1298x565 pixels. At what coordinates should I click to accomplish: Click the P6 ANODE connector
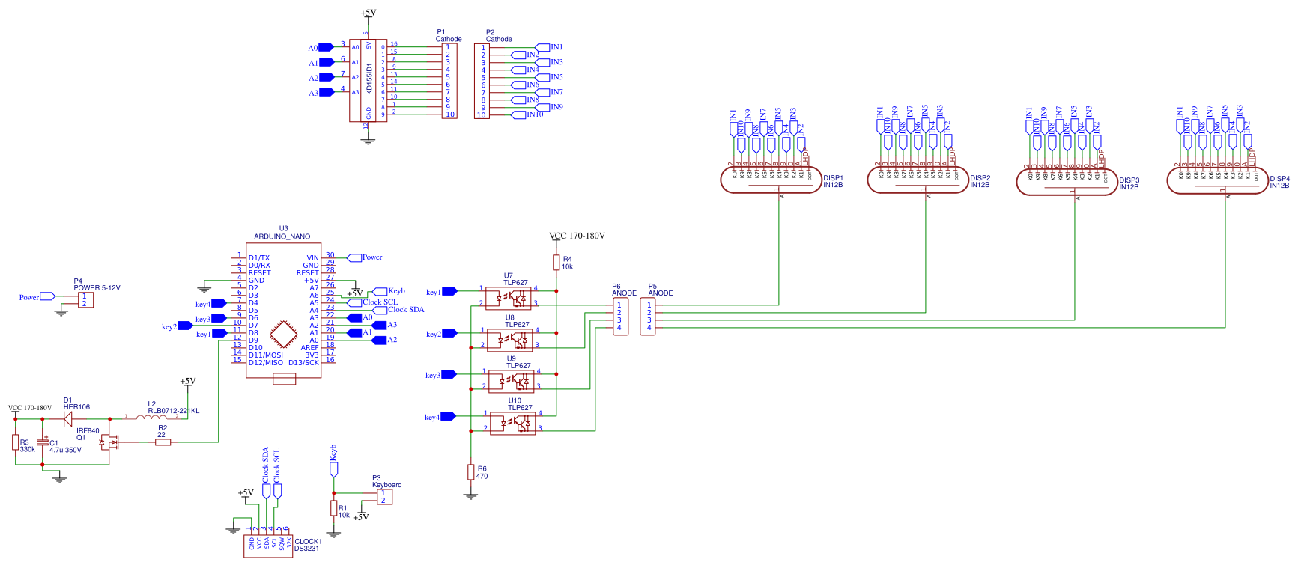620,317
